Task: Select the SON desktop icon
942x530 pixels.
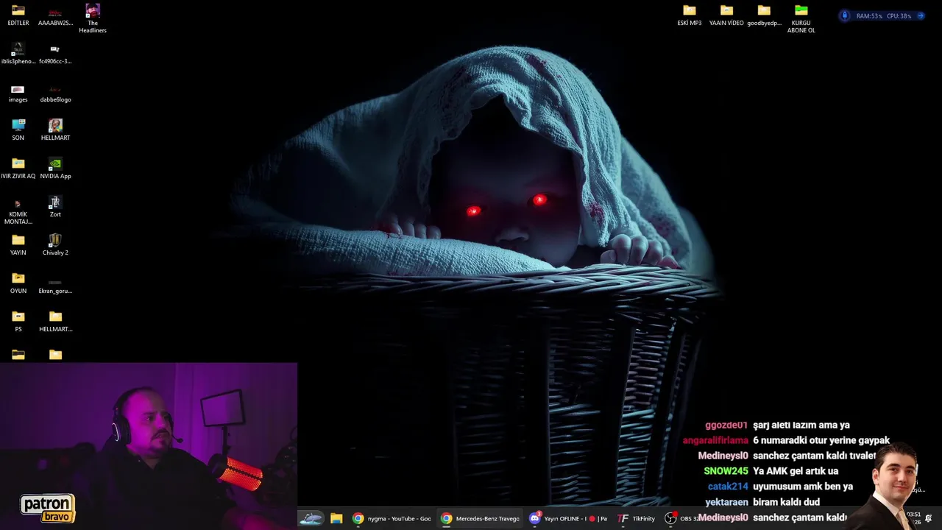Action: 18,130
